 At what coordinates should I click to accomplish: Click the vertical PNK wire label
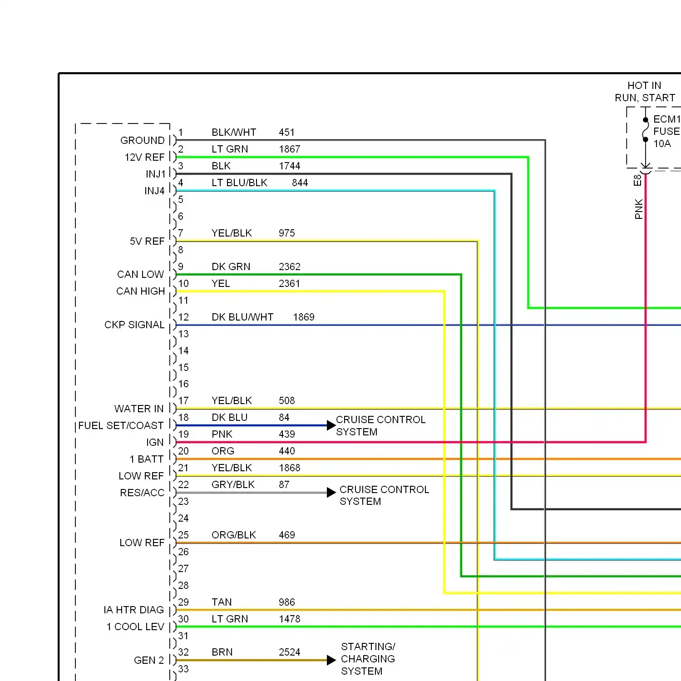(x=639, y=209)
